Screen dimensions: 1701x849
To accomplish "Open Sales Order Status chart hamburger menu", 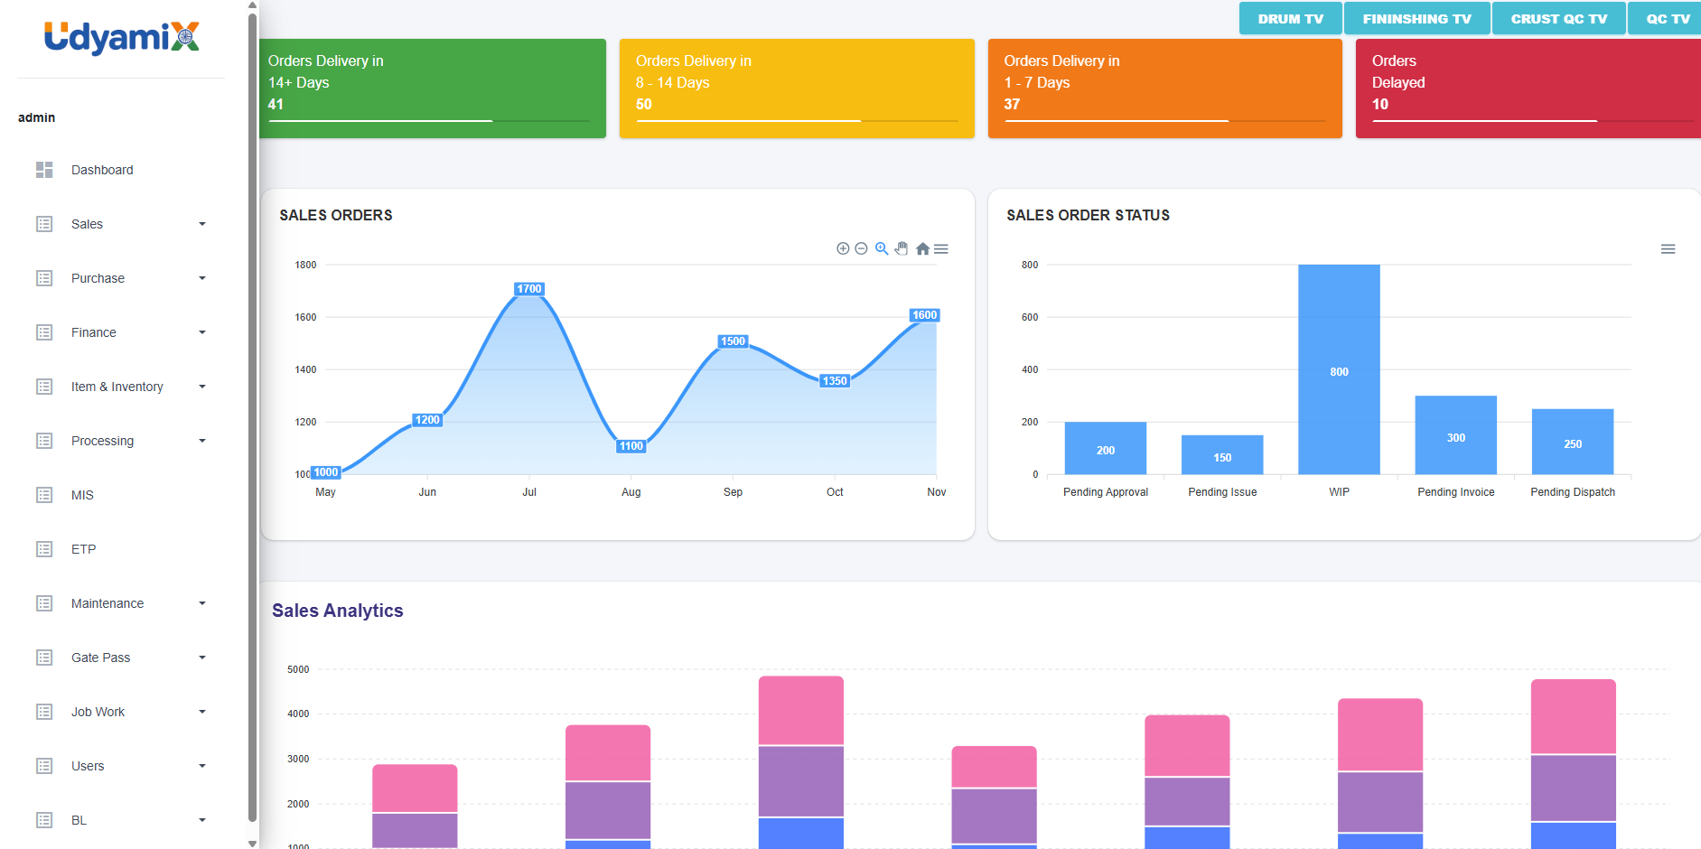I will pos(1668,248).
